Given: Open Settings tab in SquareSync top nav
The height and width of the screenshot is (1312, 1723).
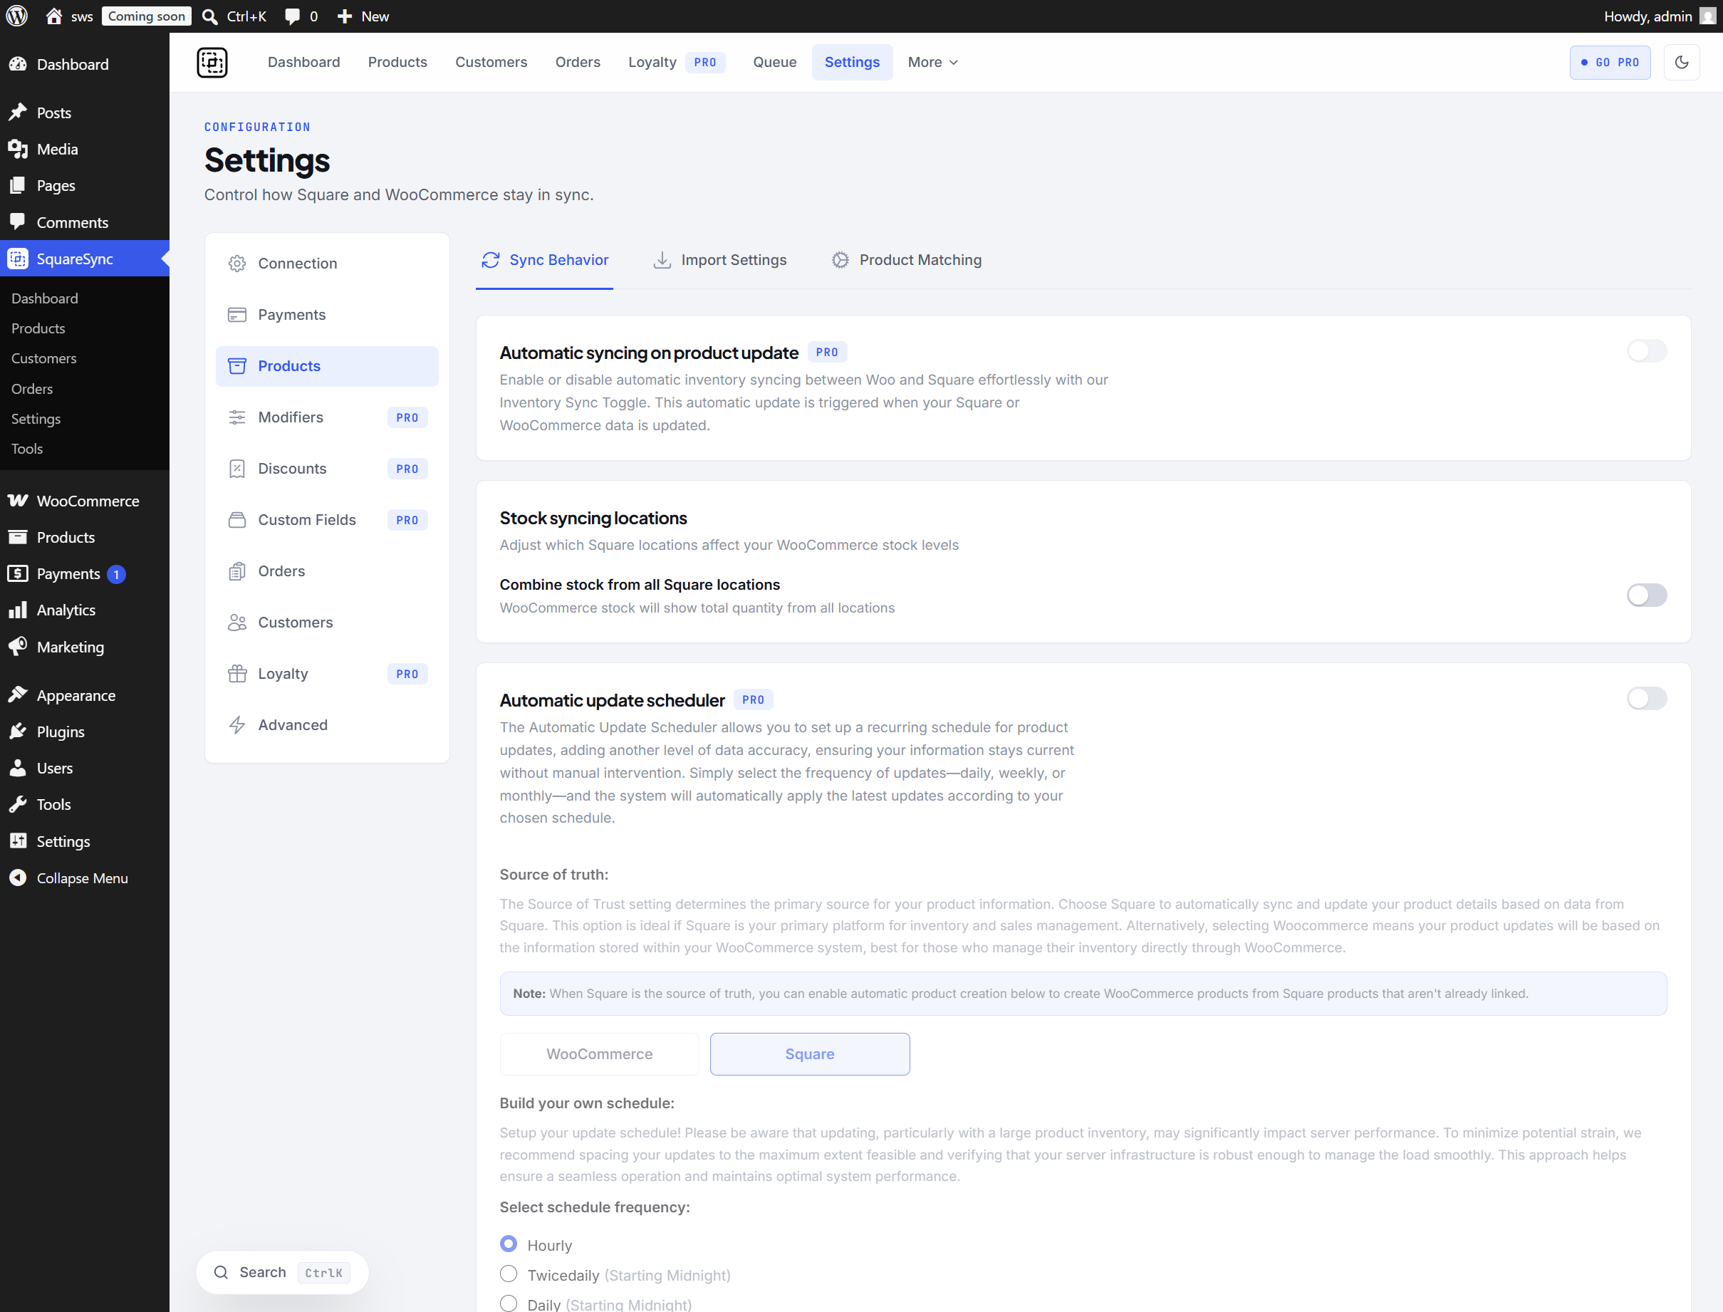Looking at the screenshot, I should (852, 63).
